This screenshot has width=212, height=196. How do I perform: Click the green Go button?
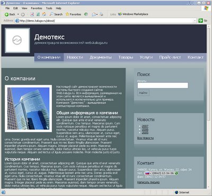tap(202, 21)
